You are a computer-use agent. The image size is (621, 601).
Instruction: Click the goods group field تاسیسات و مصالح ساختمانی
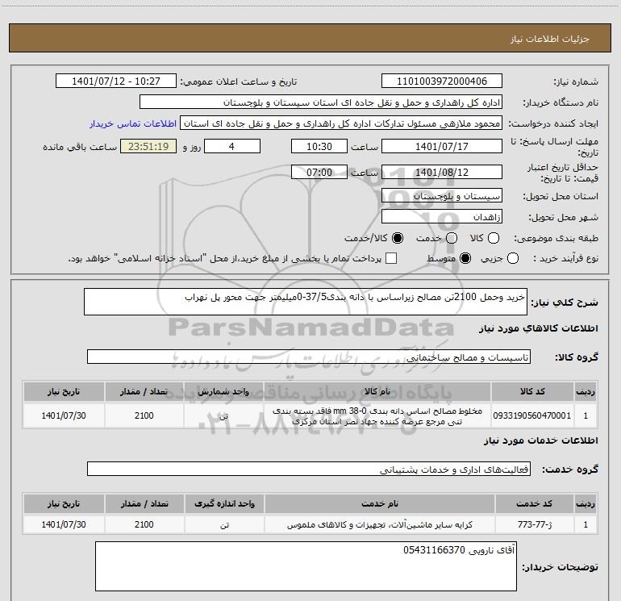click(x=309, y=357)
